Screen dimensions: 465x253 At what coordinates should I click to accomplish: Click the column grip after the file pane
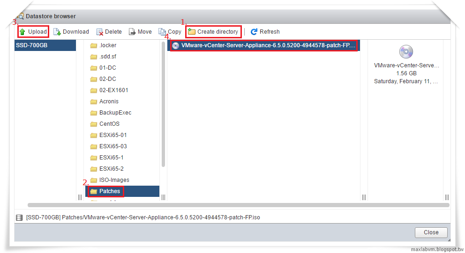[364, 197]
